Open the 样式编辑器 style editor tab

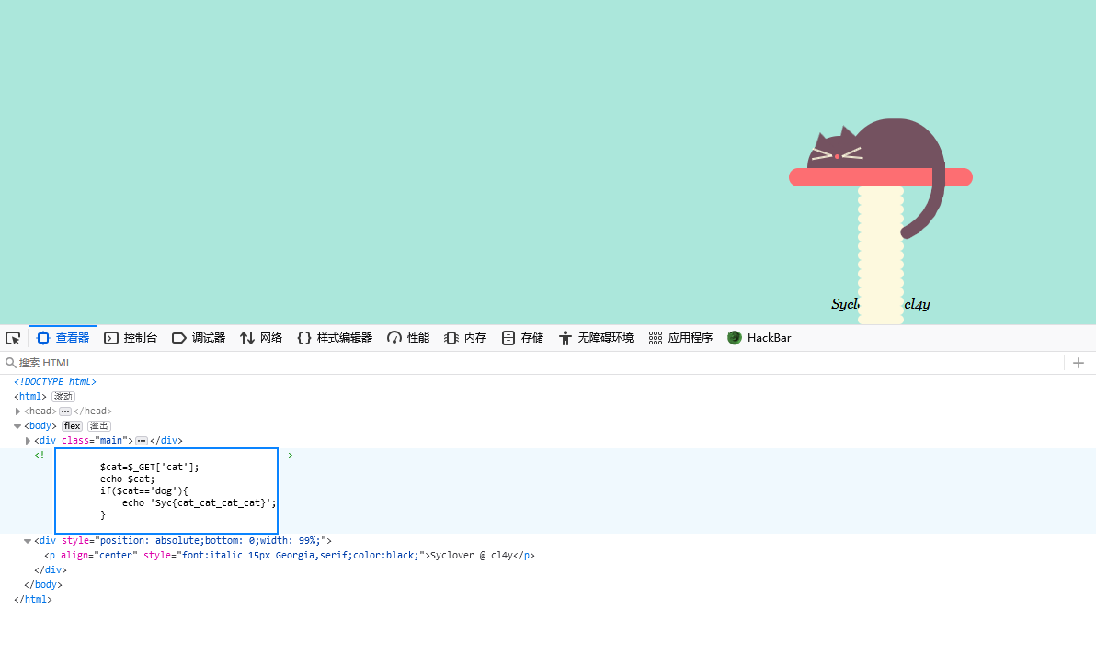[x=335, y=338]
